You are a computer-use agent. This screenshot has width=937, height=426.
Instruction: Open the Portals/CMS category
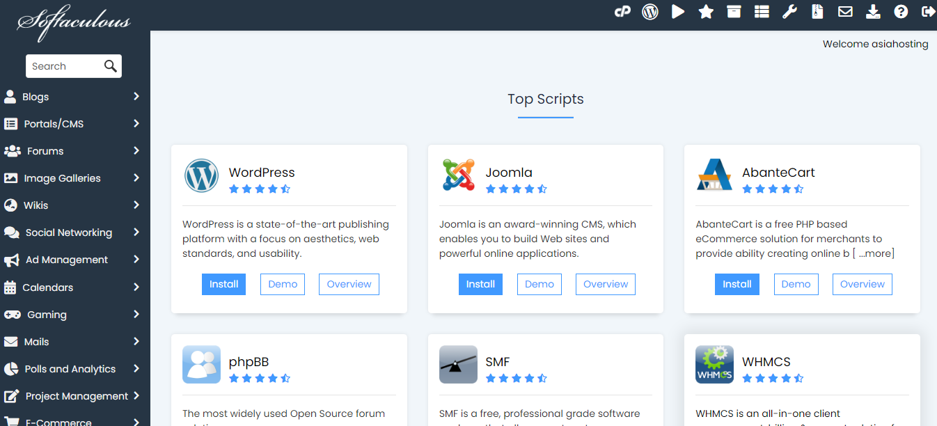[54, 124]
